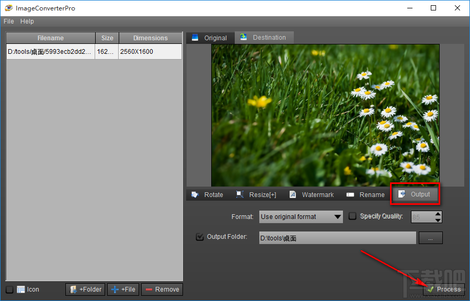Close the ImageConverterPro window

click(457, 8)
